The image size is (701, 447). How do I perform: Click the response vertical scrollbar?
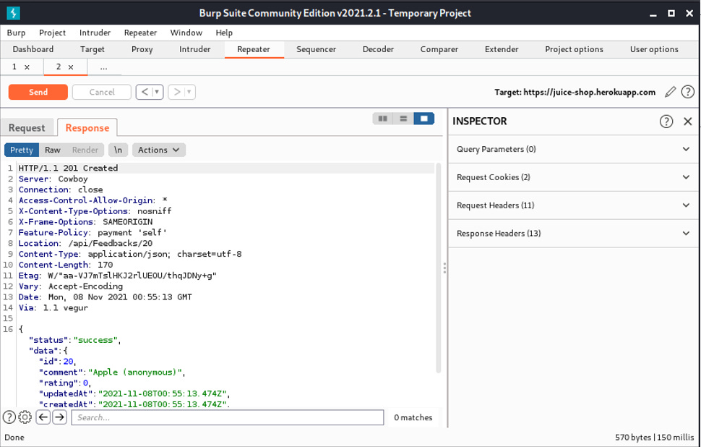pos(439,268)
